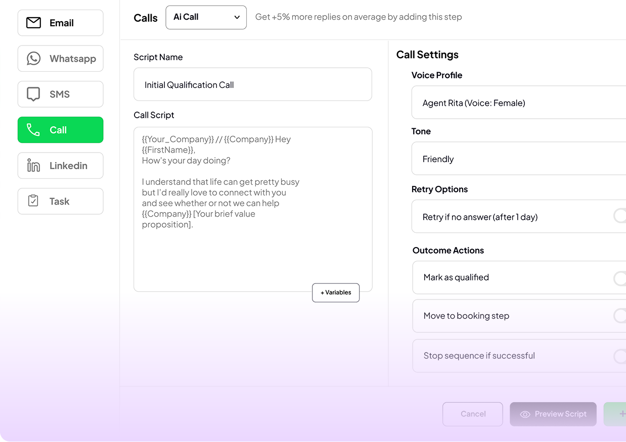Viewport: 626px width, 442px height.
Task: Click the Whatsapp logo icon
Action: [x=33, y=59]
